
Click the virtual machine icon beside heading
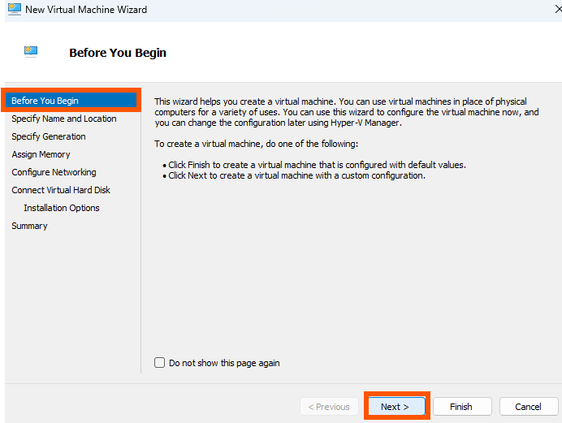click(31, 52)
